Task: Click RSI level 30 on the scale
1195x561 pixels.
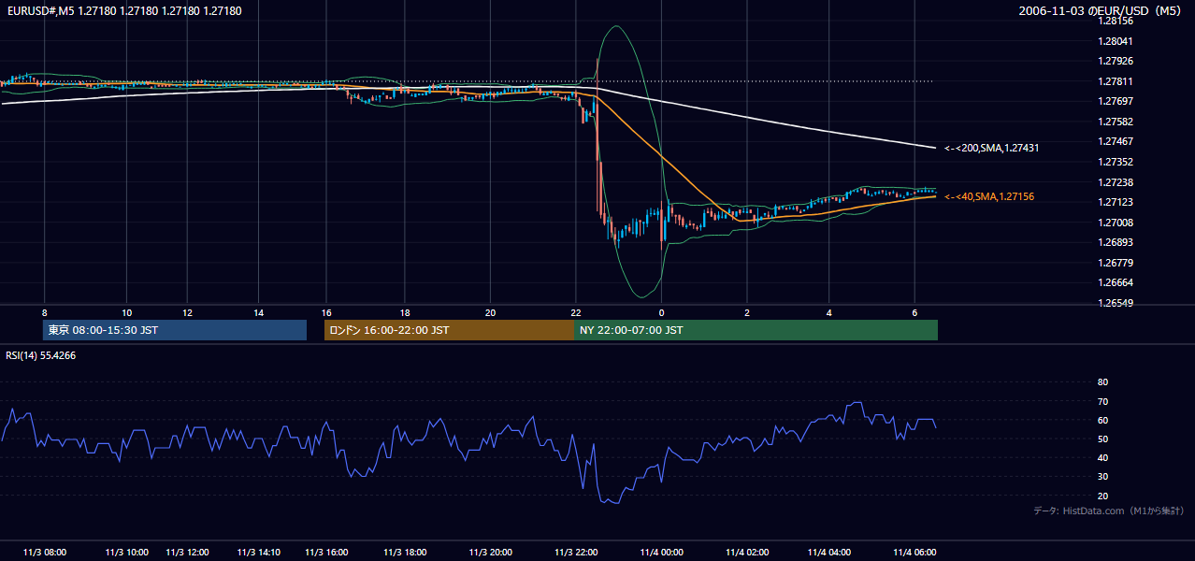Action: coord(1102,477)
